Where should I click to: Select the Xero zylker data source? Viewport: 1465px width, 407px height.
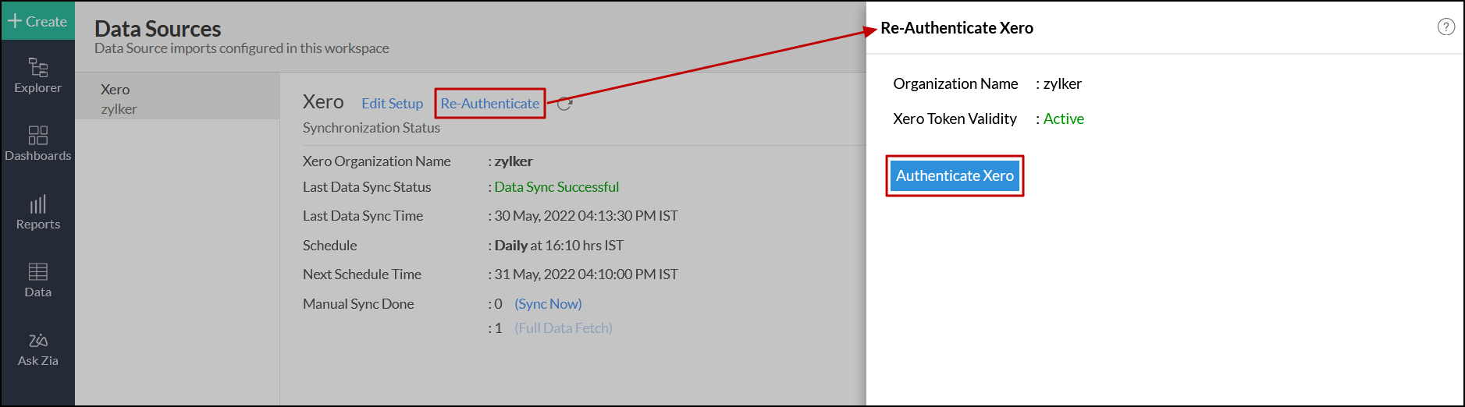177,98
